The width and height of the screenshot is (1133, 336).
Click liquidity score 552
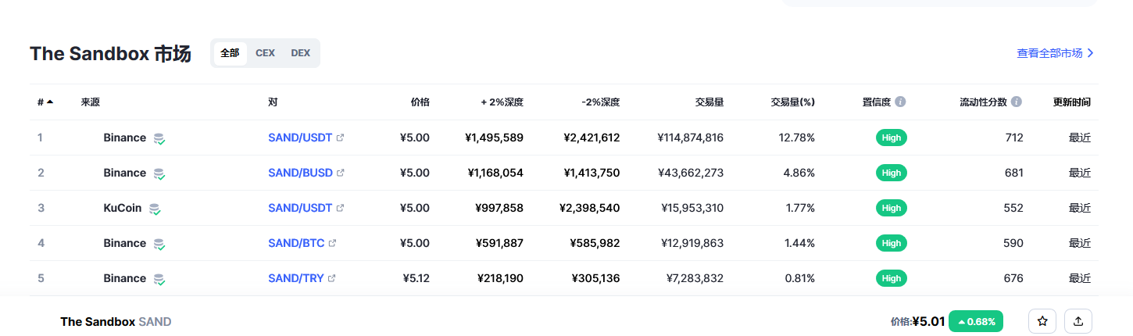pos(1013,208)
